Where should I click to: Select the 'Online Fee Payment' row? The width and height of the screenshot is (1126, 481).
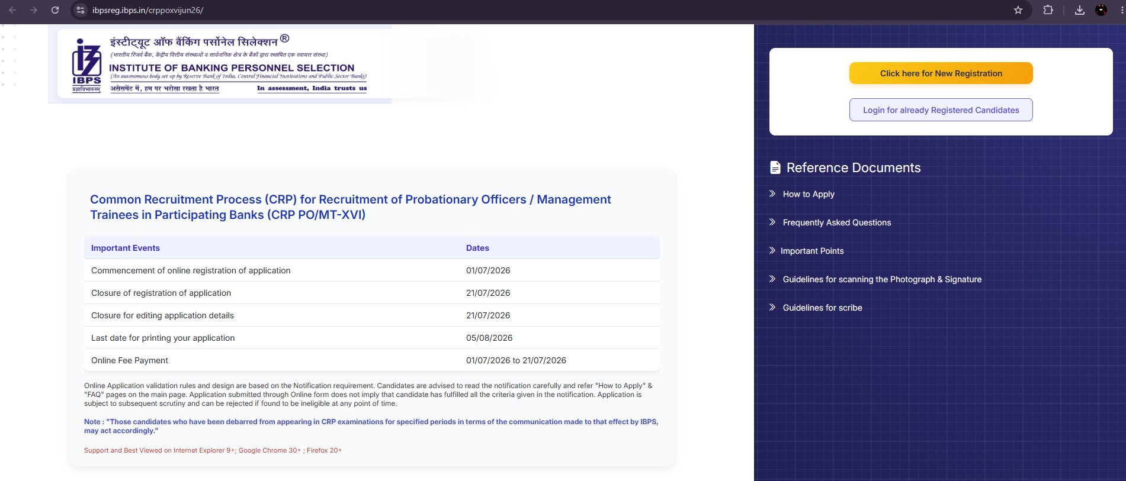tap(372, 360)
